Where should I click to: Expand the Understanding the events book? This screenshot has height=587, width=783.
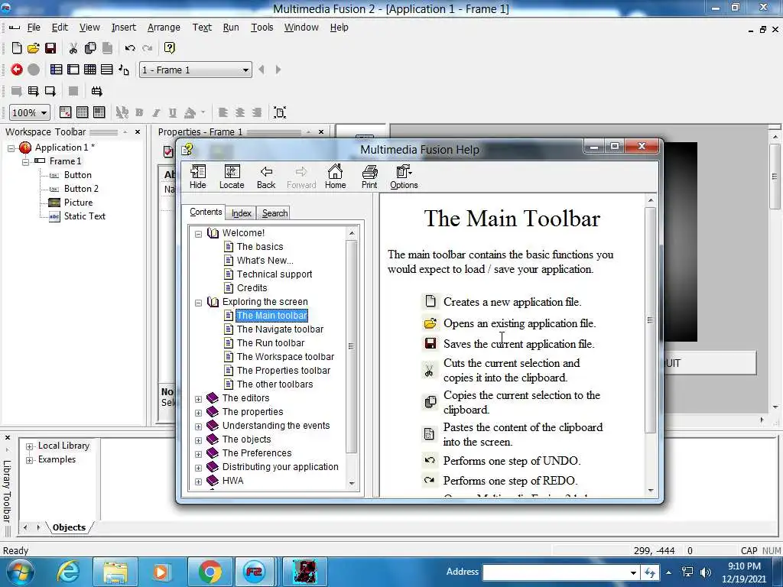(198, 426)
